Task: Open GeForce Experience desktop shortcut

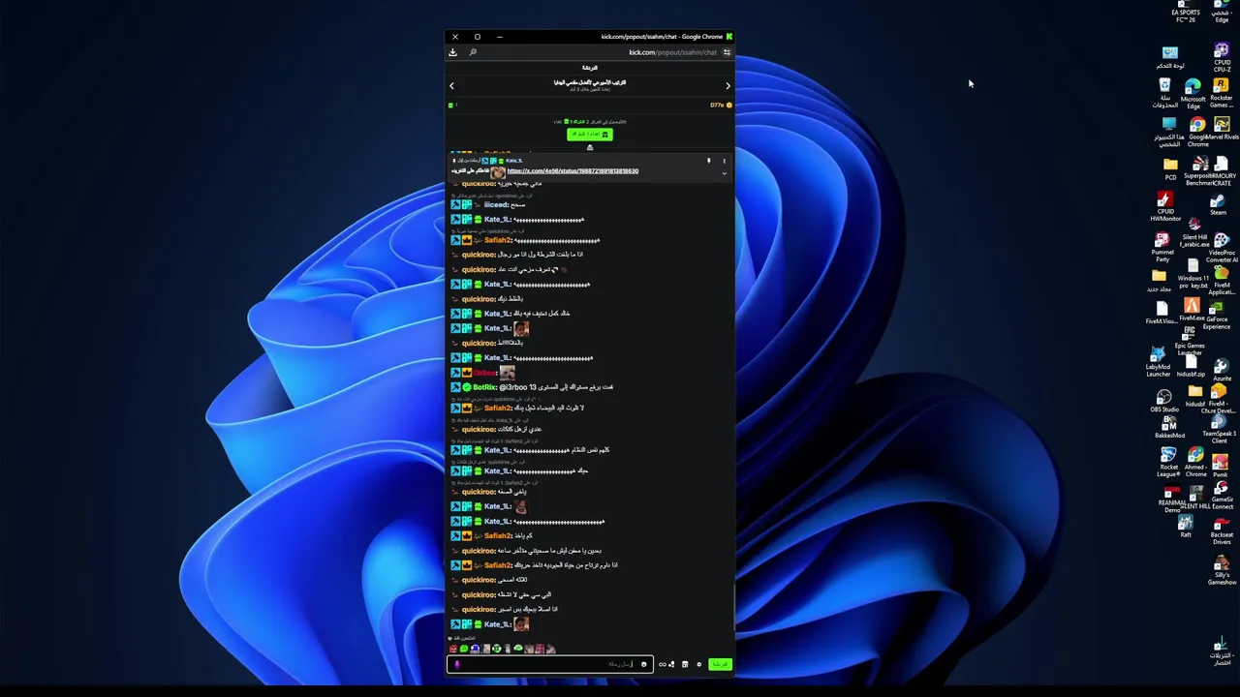Action: (1217, 315)
